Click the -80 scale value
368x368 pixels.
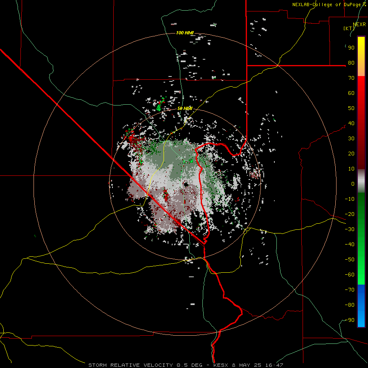350,305
